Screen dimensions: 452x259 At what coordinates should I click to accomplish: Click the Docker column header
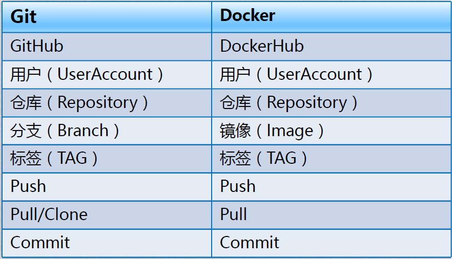248,16
